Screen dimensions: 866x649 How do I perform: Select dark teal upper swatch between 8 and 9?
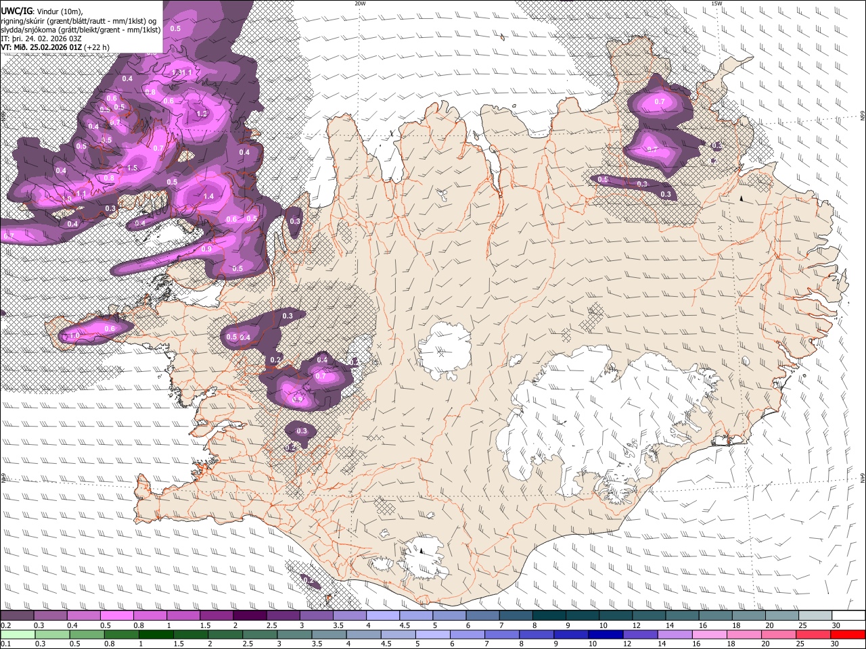click(x=549, y=615)
